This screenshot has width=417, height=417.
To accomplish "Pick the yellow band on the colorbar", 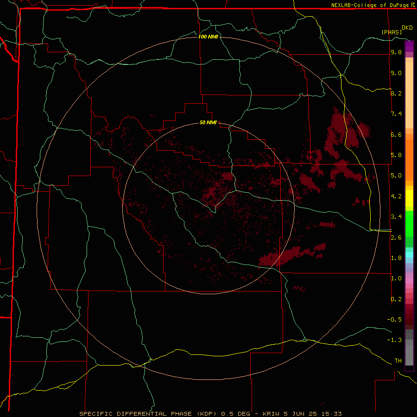I will (409, 198).
